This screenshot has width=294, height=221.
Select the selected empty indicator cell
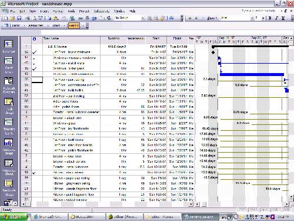(37, 80)
